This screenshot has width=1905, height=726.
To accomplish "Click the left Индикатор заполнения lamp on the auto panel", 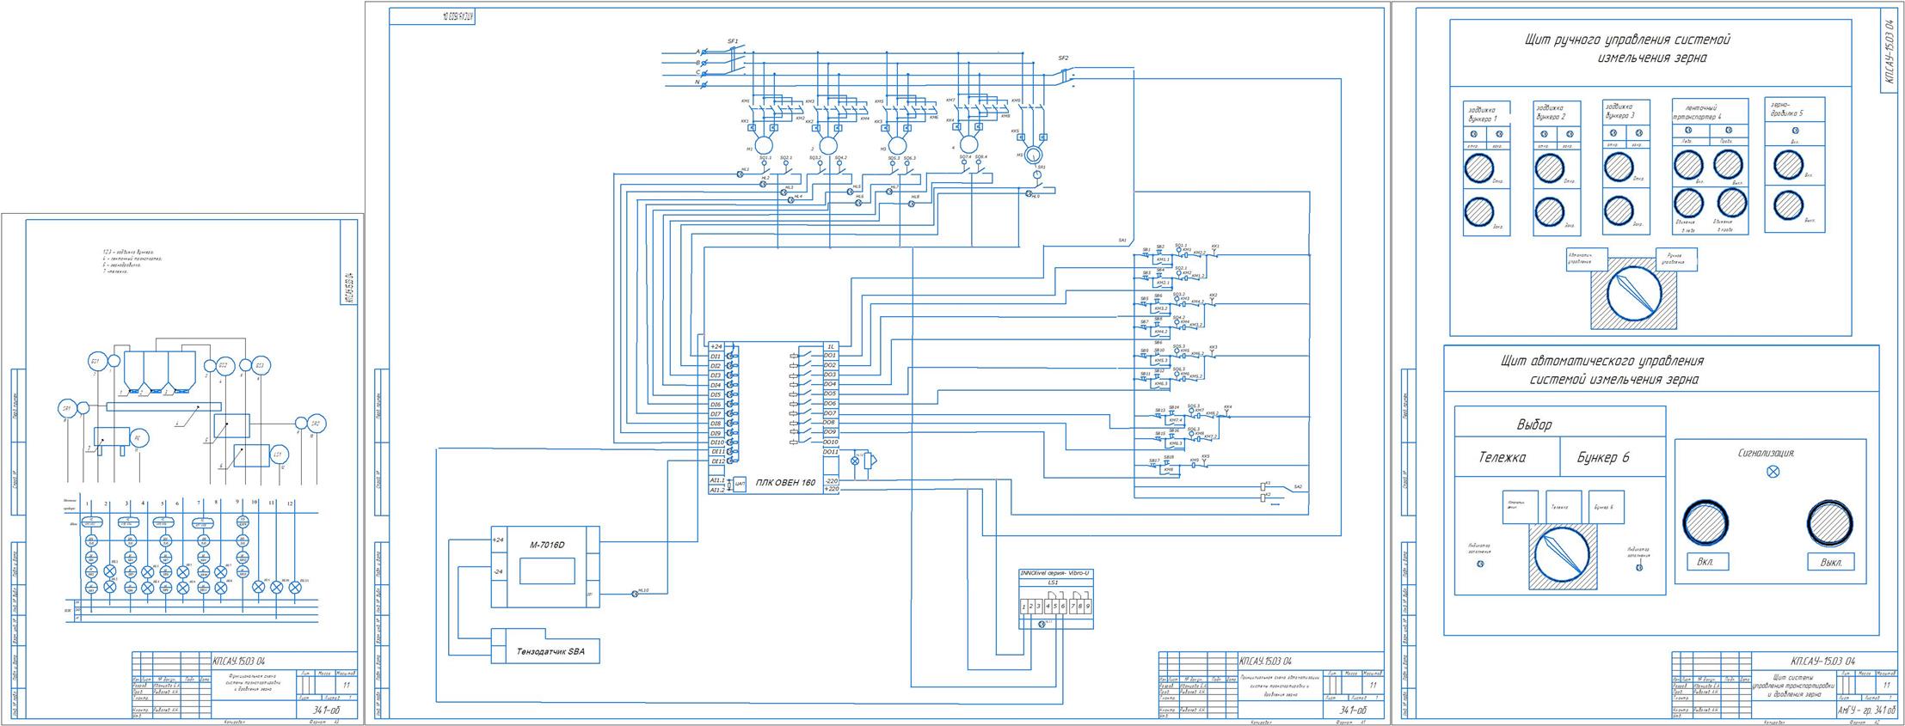I will pyautogui.click(x=1480, y=564).
